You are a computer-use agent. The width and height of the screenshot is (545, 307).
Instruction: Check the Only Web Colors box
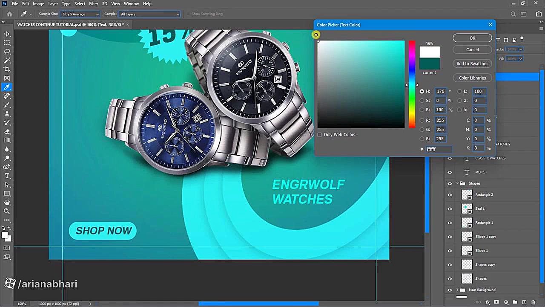pyautogui.click(x=320, y=135)
